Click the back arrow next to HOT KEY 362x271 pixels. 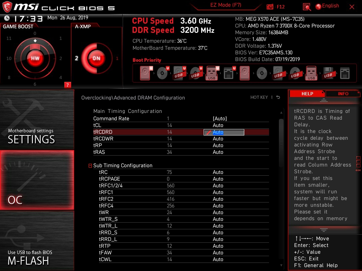tap(278, 97)
